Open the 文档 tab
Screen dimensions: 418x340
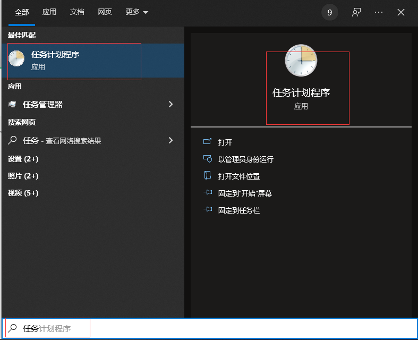pos(77,12)
